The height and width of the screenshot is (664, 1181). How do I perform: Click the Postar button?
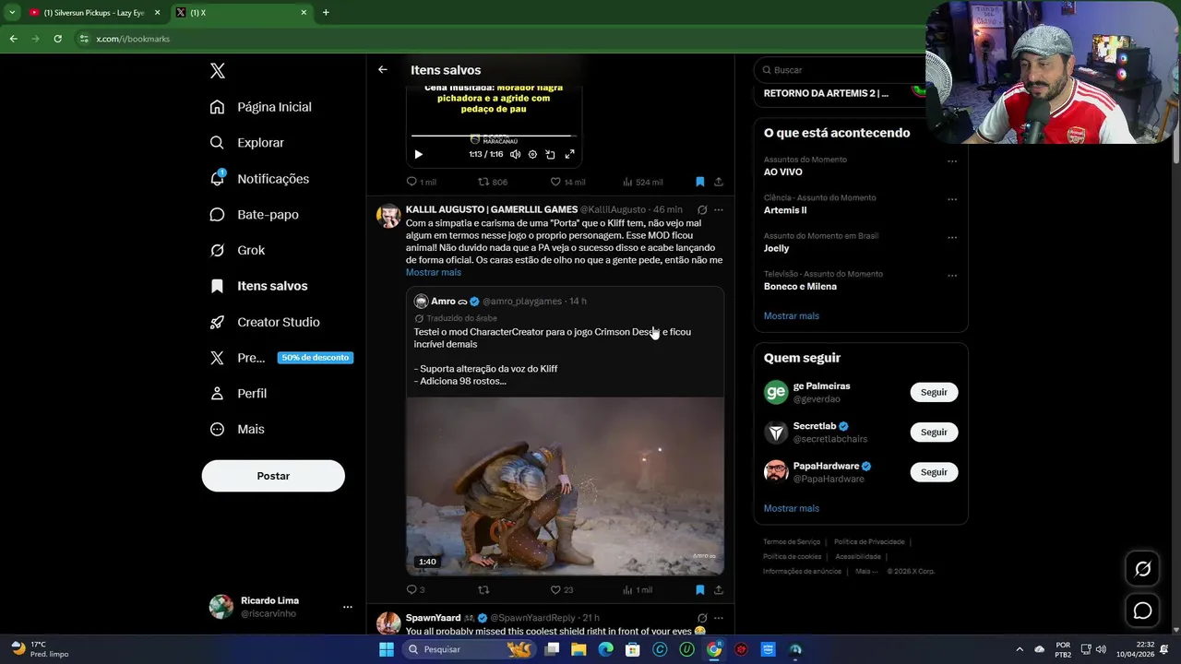point(273,476)
